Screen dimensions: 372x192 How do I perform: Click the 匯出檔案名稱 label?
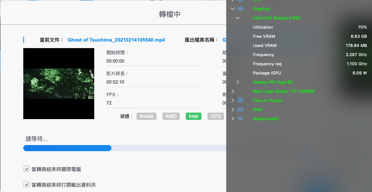(202, 40)
